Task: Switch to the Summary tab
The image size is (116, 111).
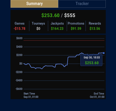Action: (x=34, y=4)
